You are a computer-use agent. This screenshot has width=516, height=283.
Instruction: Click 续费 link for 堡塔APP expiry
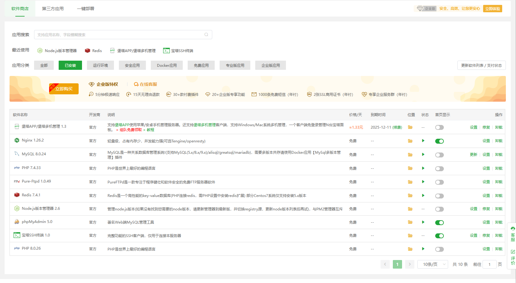(x=397, y=127)
